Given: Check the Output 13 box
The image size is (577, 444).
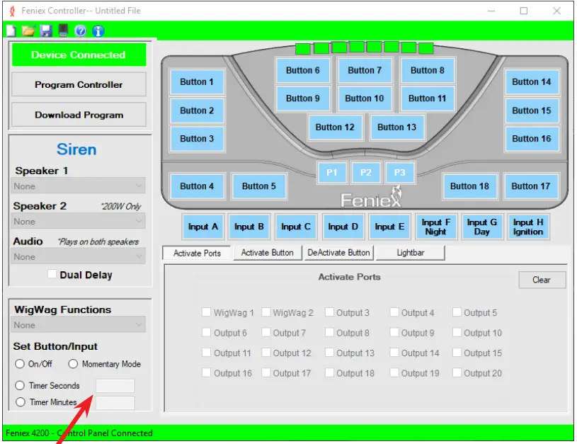Looking at the screenshot, I should 329,353.
